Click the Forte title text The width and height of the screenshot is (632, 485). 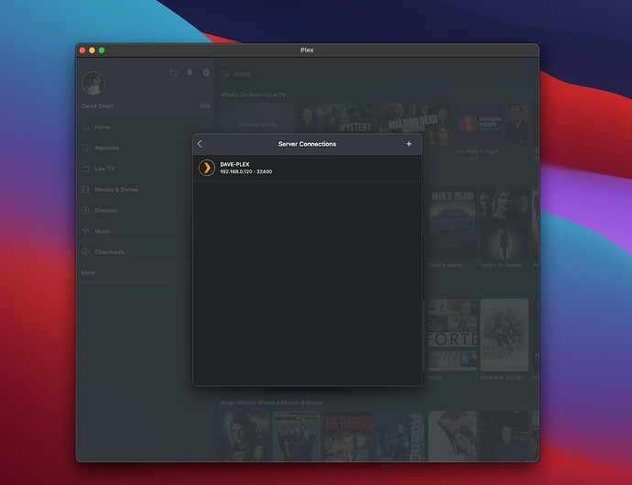(x=435, y=377)
